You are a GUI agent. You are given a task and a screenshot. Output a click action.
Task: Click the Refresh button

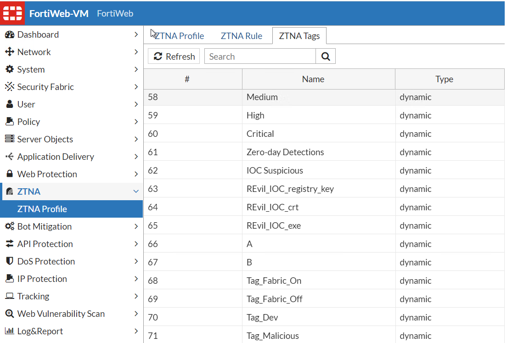click(174, 56)
